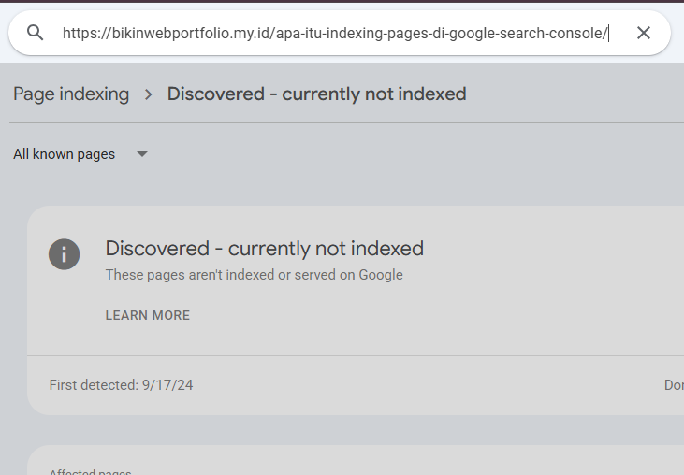The height and width of the screenshot is (475, 684).
Task: Open the All known pages dropdown
Action: coord(80,154)
